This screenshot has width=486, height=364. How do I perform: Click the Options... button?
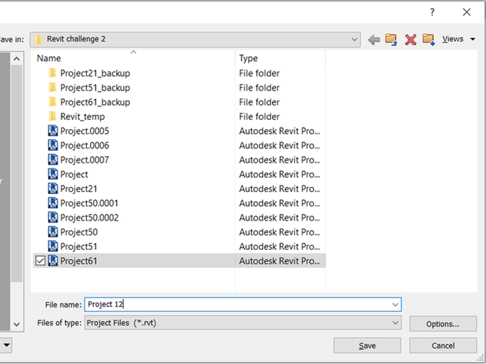coord(443,324)
